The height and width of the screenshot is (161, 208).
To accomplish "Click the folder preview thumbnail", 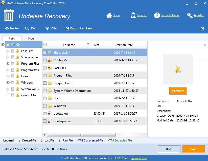I will (178, 69).
